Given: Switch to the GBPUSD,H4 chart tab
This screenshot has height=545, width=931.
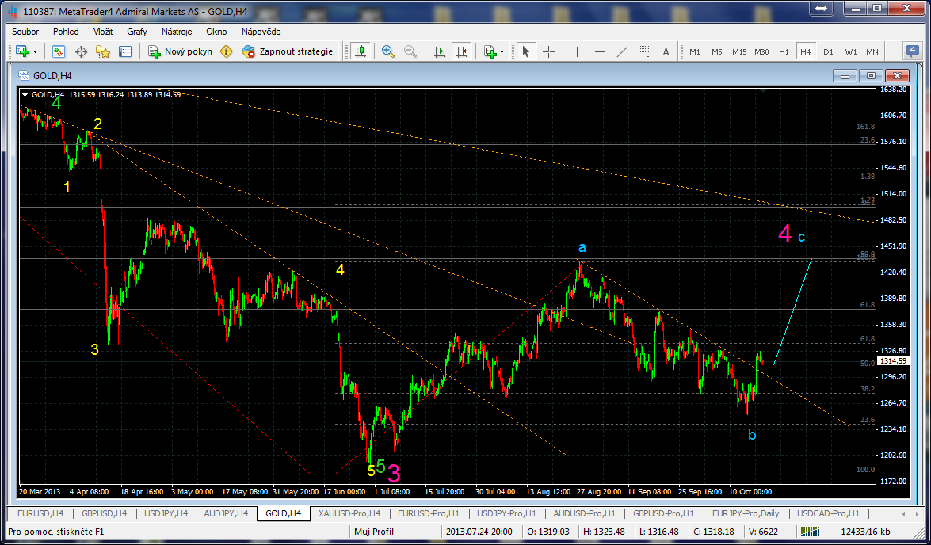Looking at the screenshot, I should tap(103, 513).
